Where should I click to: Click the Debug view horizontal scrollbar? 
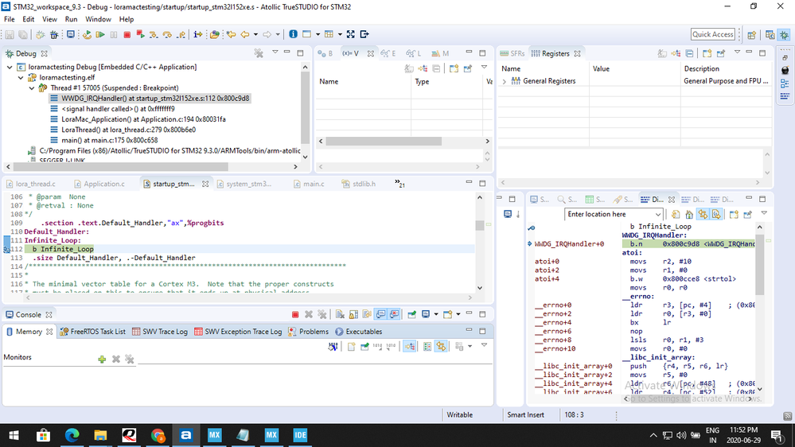click(x=121, y=167)
